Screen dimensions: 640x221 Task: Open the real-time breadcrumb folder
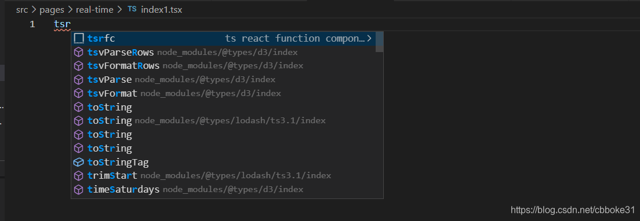[x=94, y=10]
